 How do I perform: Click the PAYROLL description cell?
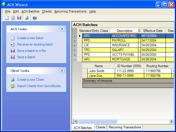(x=124, y=40)
